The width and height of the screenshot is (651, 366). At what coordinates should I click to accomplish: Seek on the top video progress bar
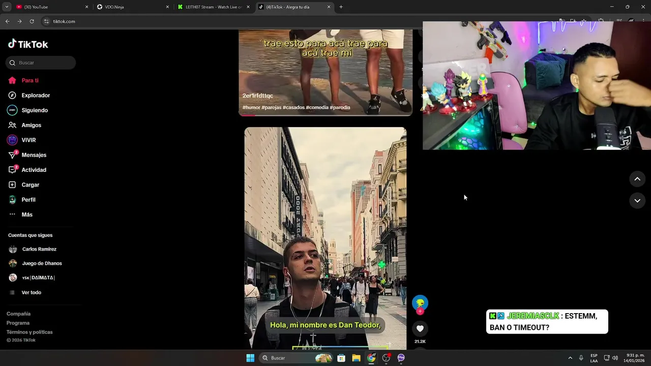click(x=325, y=115)
